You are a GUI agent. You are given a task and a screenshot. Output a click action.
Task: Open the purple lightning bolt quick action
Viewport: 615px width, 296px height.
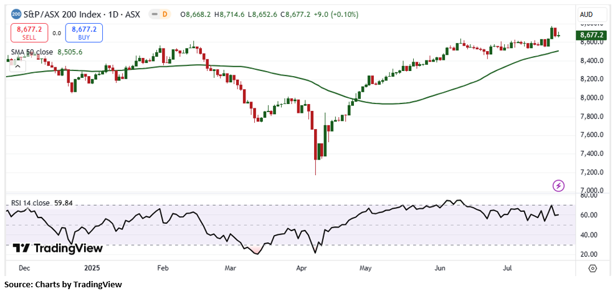tap(558, 186)
